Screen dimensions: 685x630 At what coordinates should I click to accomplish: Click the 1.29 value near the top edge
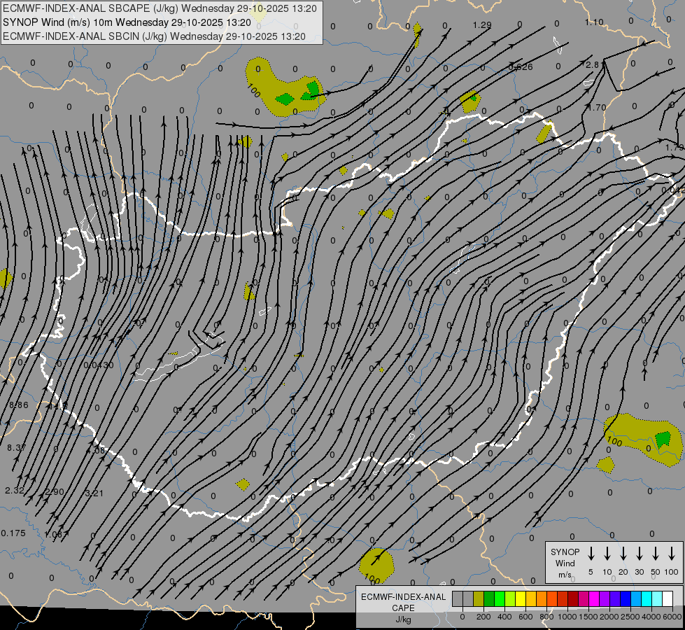[x=482, y=25]
